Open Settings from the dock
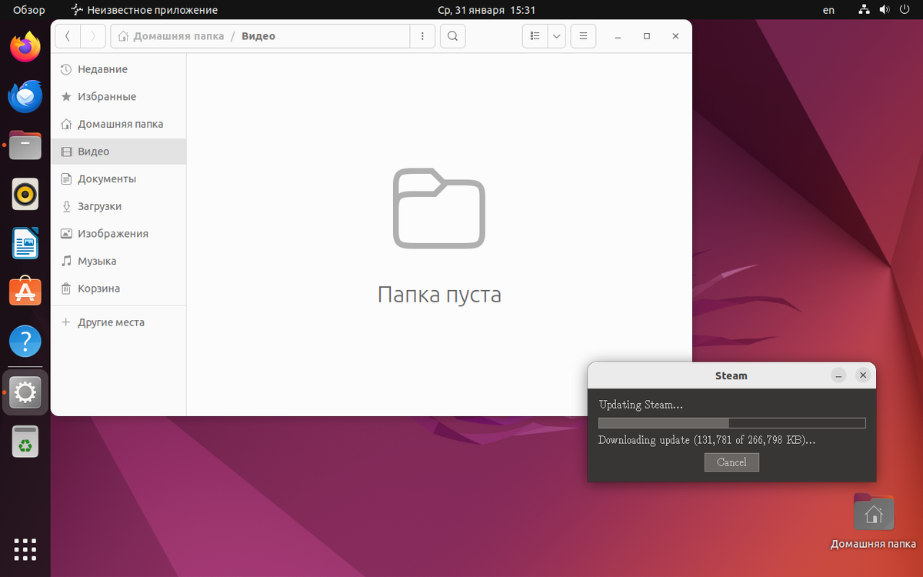This screenshot has width=923, height=577. (x=25, y=392)
